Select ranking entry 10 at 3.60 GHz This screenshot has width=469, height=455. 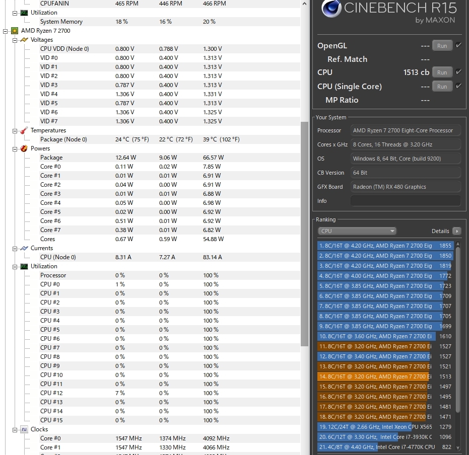pyautogui.click(x=385, y=336)
